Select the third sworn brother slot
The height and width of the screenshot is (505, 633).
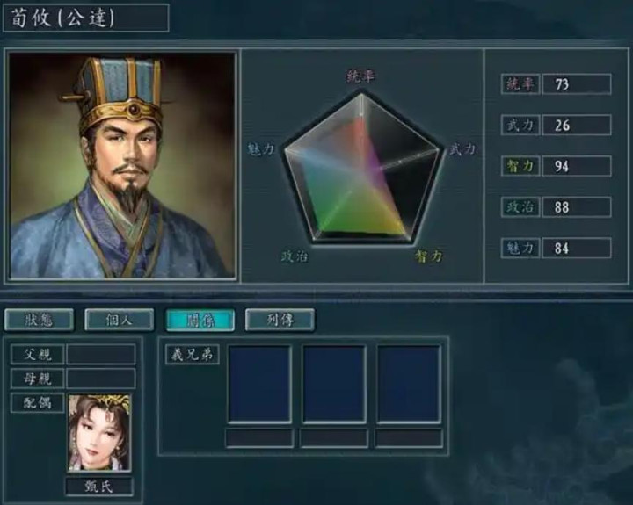point(409,384)
